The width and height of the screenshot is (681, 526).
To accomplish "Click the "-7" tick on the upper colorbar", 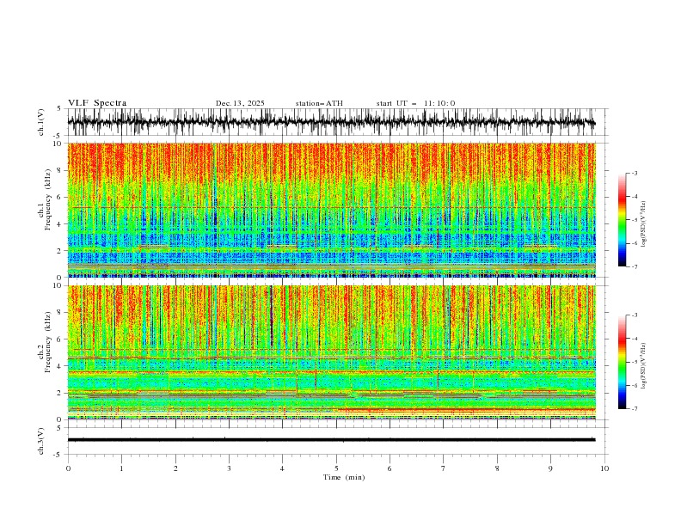I will coord(634,266).
